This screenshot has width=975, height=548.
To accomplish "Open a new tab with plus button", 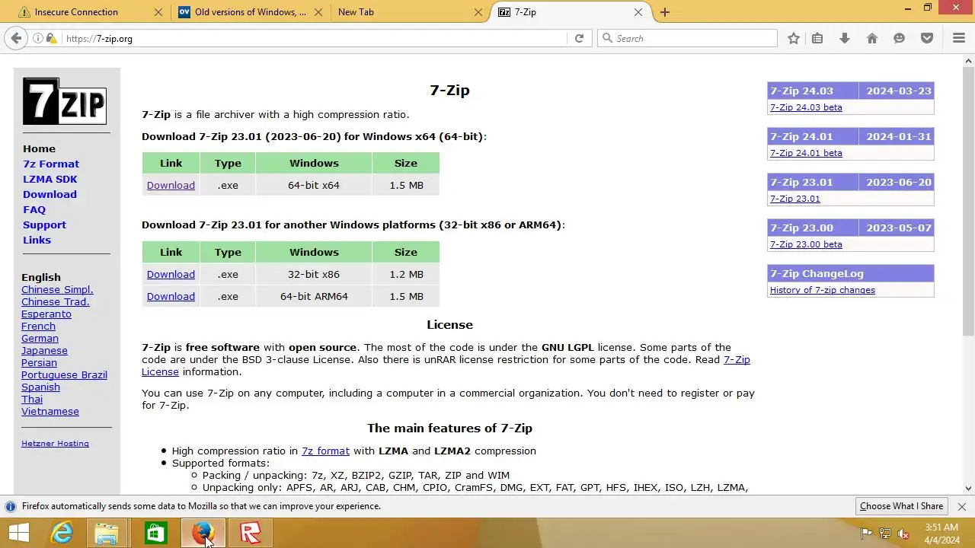I will coord(665,12).
